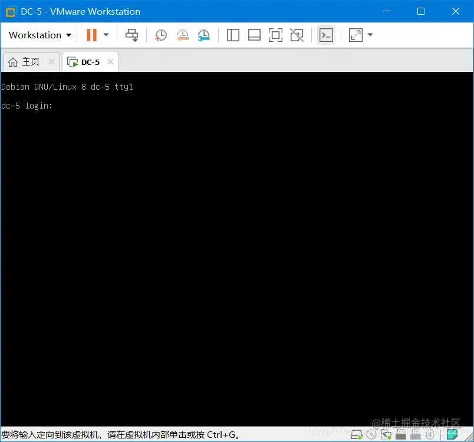Click the first dark USB controller status icon

[x=401, y=434]
